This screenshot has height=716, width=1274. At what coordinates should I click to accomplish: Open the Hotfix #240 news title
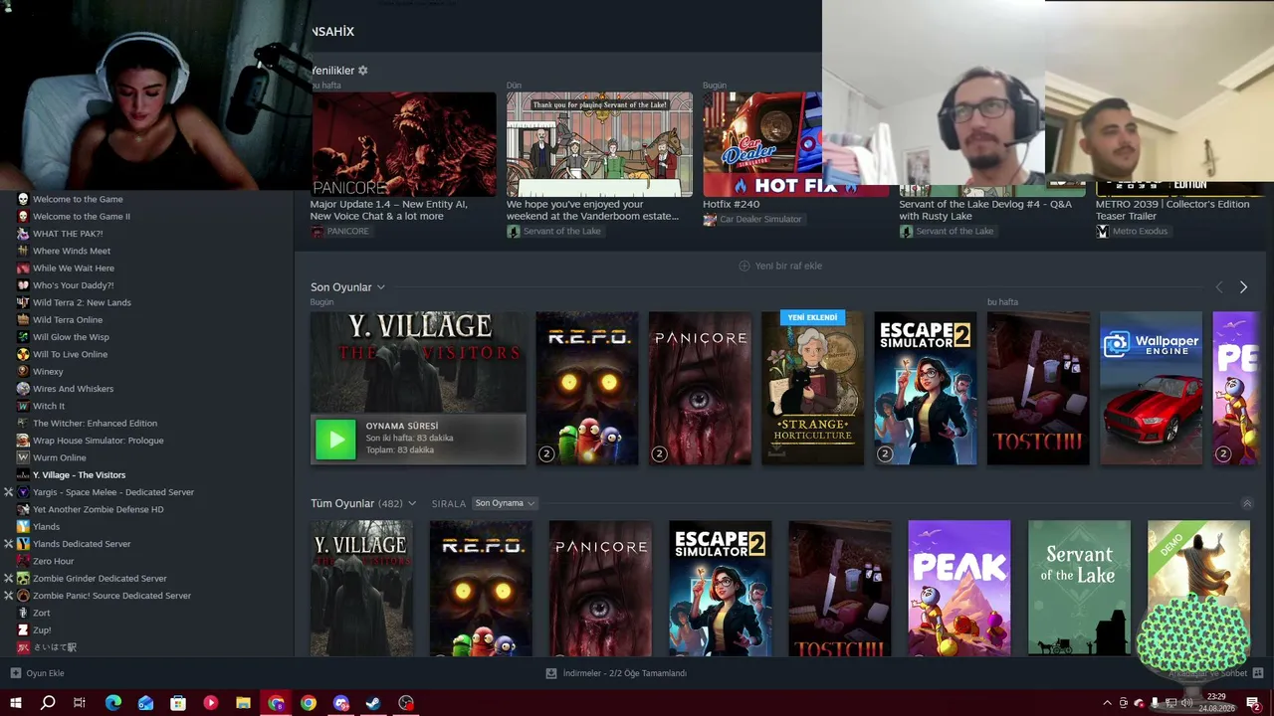point(731,204)
